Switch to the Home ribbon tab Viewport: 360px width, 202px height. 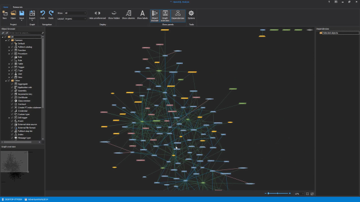coord(6,7)
